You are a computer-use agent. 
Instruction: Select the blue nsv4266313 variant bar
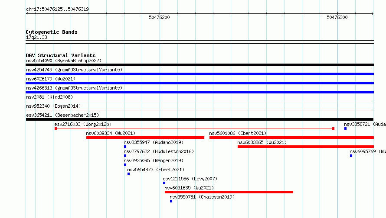point(200,92)
